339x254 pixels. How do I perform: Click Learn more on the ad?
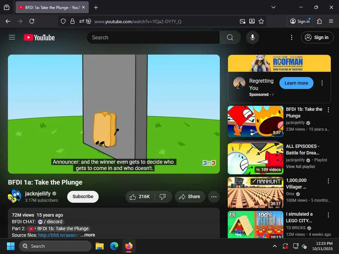pyautogui.click(x=296, y=83)
